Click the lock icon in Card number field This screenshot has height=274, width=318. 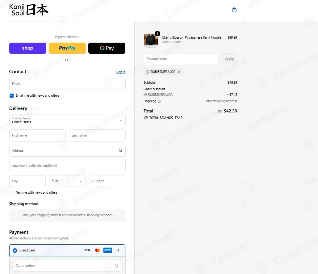[116, 266]
